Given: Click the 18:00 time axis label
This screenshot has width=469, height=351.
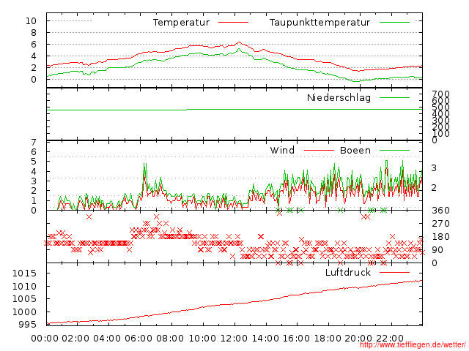Looking at the screenshot, I should click(x=328, y=339).
